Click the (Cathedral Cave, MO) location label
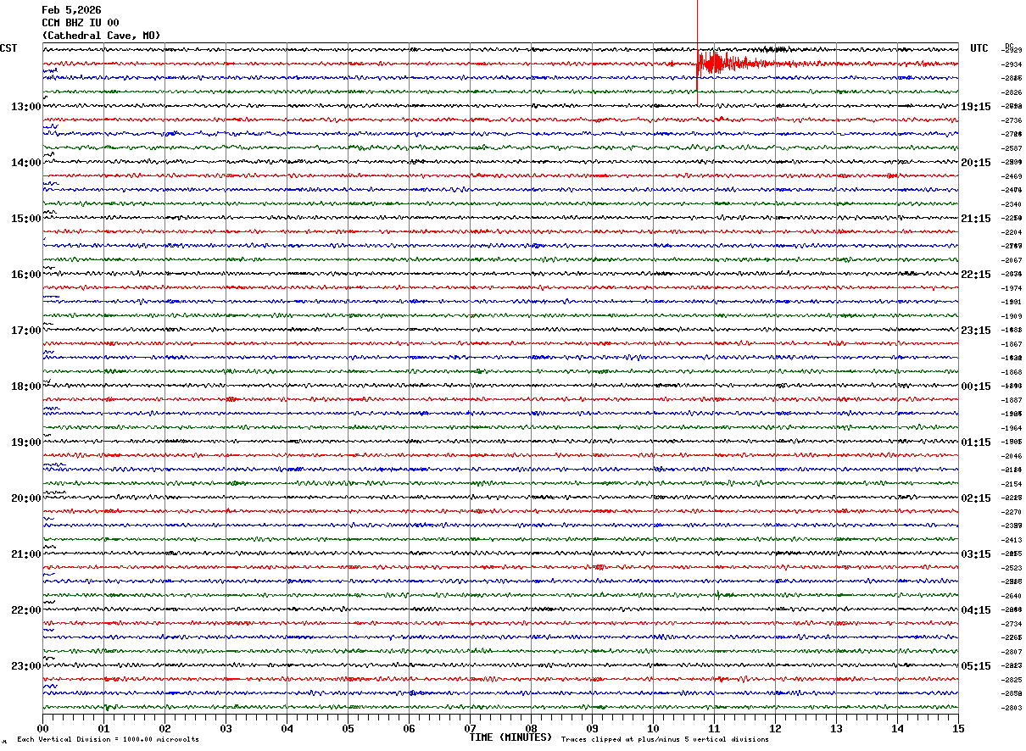This screenshot has width=1026, height=751. point(101,36)
